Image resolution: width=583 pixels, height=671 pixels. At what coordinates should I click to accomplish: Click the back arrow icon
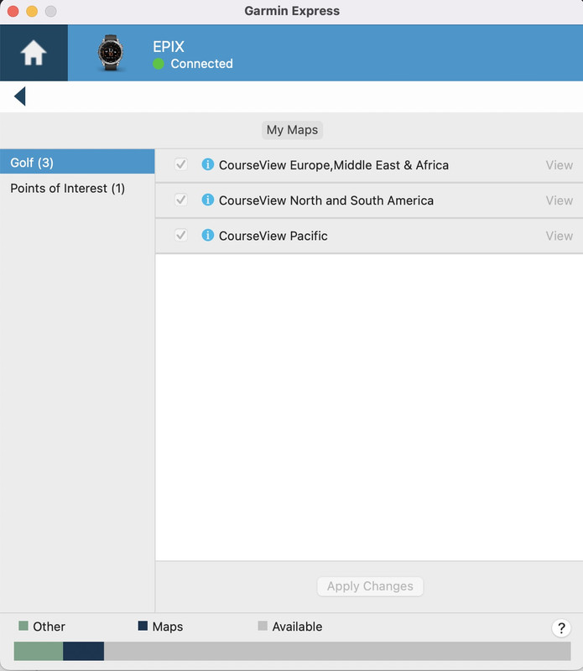pos(19,96)
